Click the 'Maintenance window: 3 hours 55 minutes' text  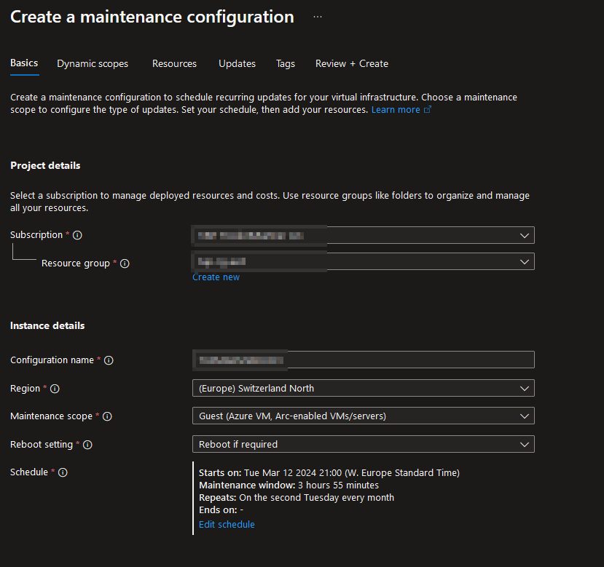click(289, 485)
